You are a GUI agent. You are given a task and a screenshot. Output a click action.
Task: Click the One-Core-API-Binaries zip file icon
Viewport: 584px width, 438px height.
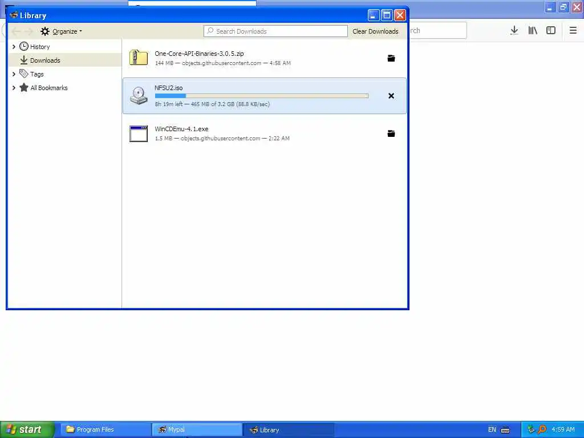139,58
